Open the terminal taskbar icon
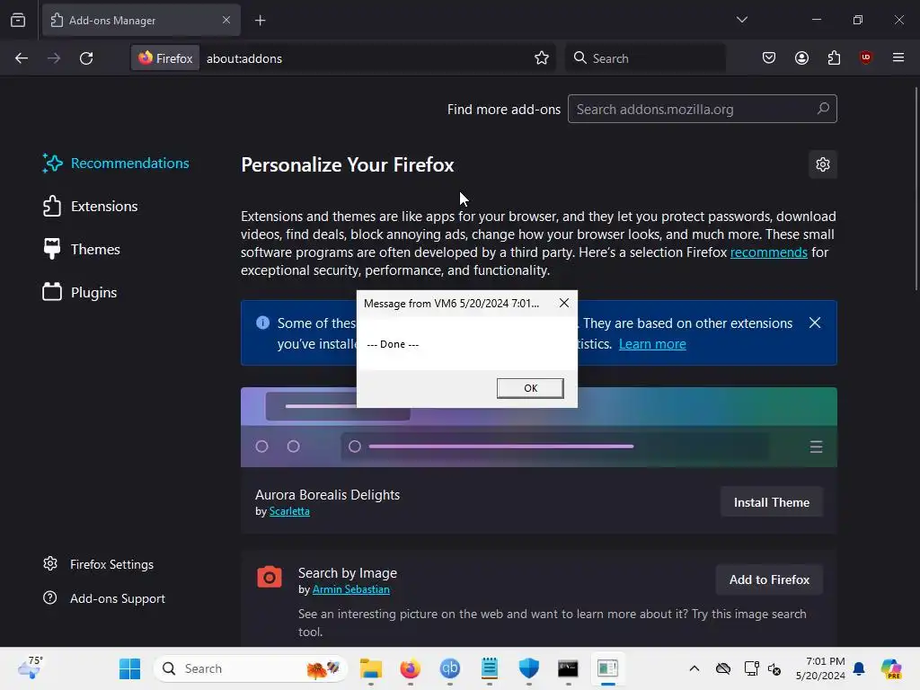 click(x=568, y=668)
